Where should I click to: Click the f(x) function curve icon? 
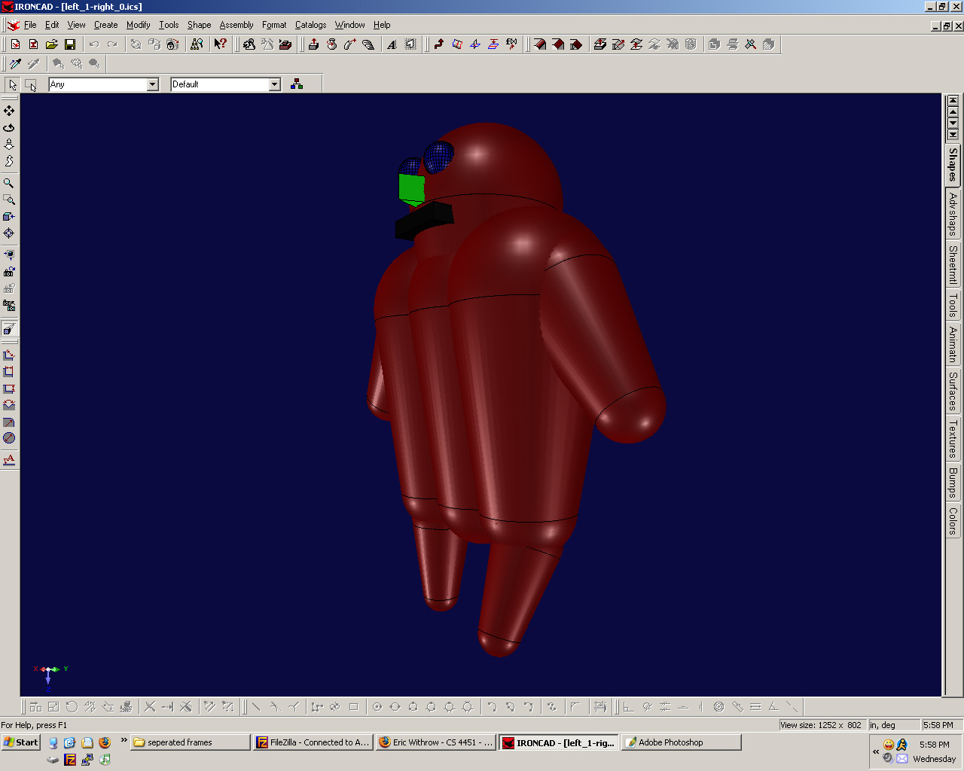pos(511,44)
